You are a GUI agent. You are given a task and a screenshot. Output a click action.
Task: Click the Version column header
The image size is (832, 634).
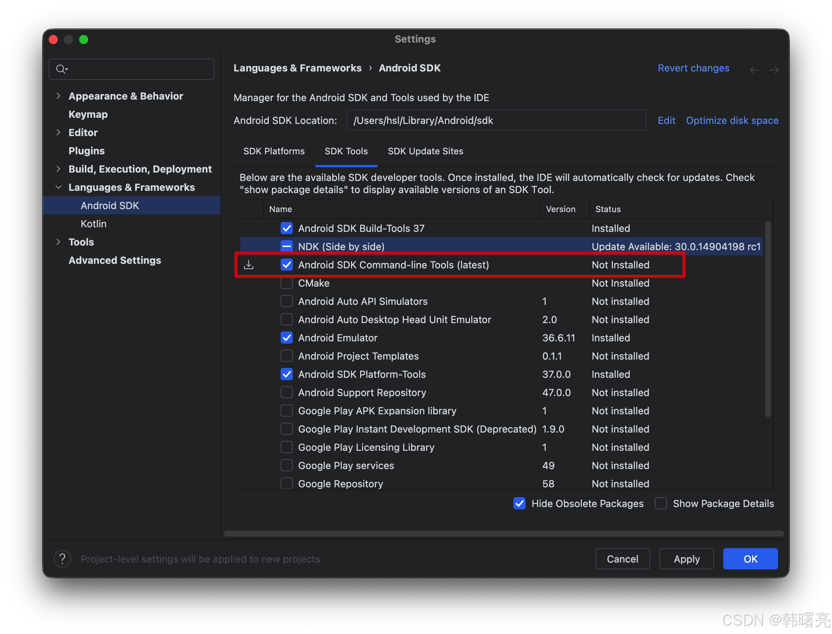pos(560,209)
